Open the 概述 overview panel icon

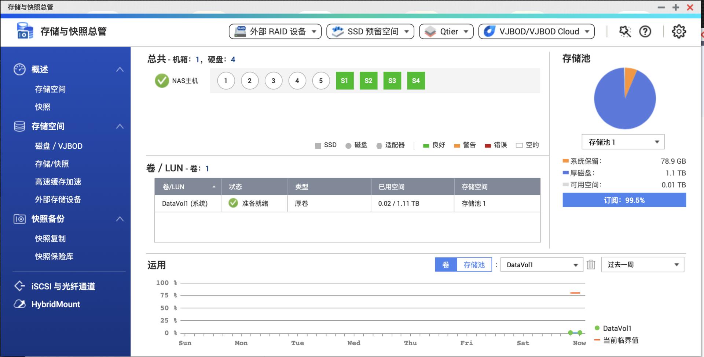[20, 70]
